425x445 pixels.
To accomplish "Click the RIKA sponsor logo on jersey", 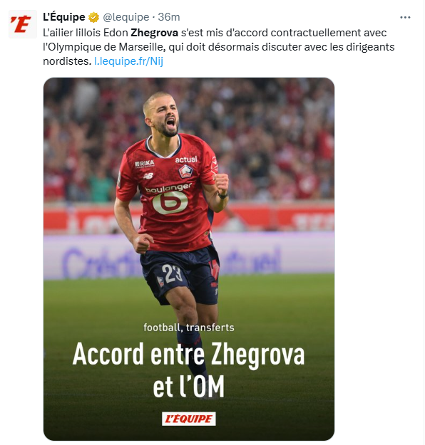I will pos(145,164).
